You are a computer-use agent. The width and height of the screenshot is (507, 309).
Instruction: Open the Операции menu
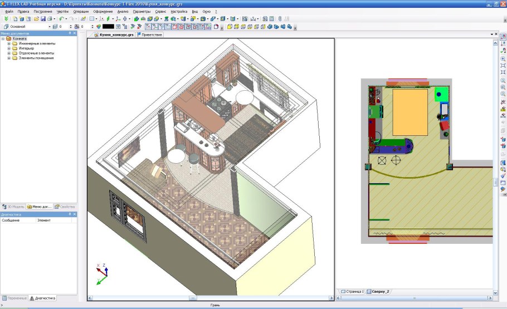tap(81, 11)
